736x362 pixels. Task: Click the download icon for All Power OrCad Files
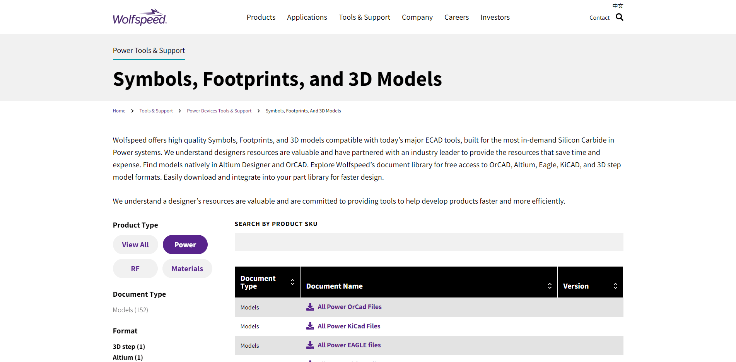click(310, 306)
